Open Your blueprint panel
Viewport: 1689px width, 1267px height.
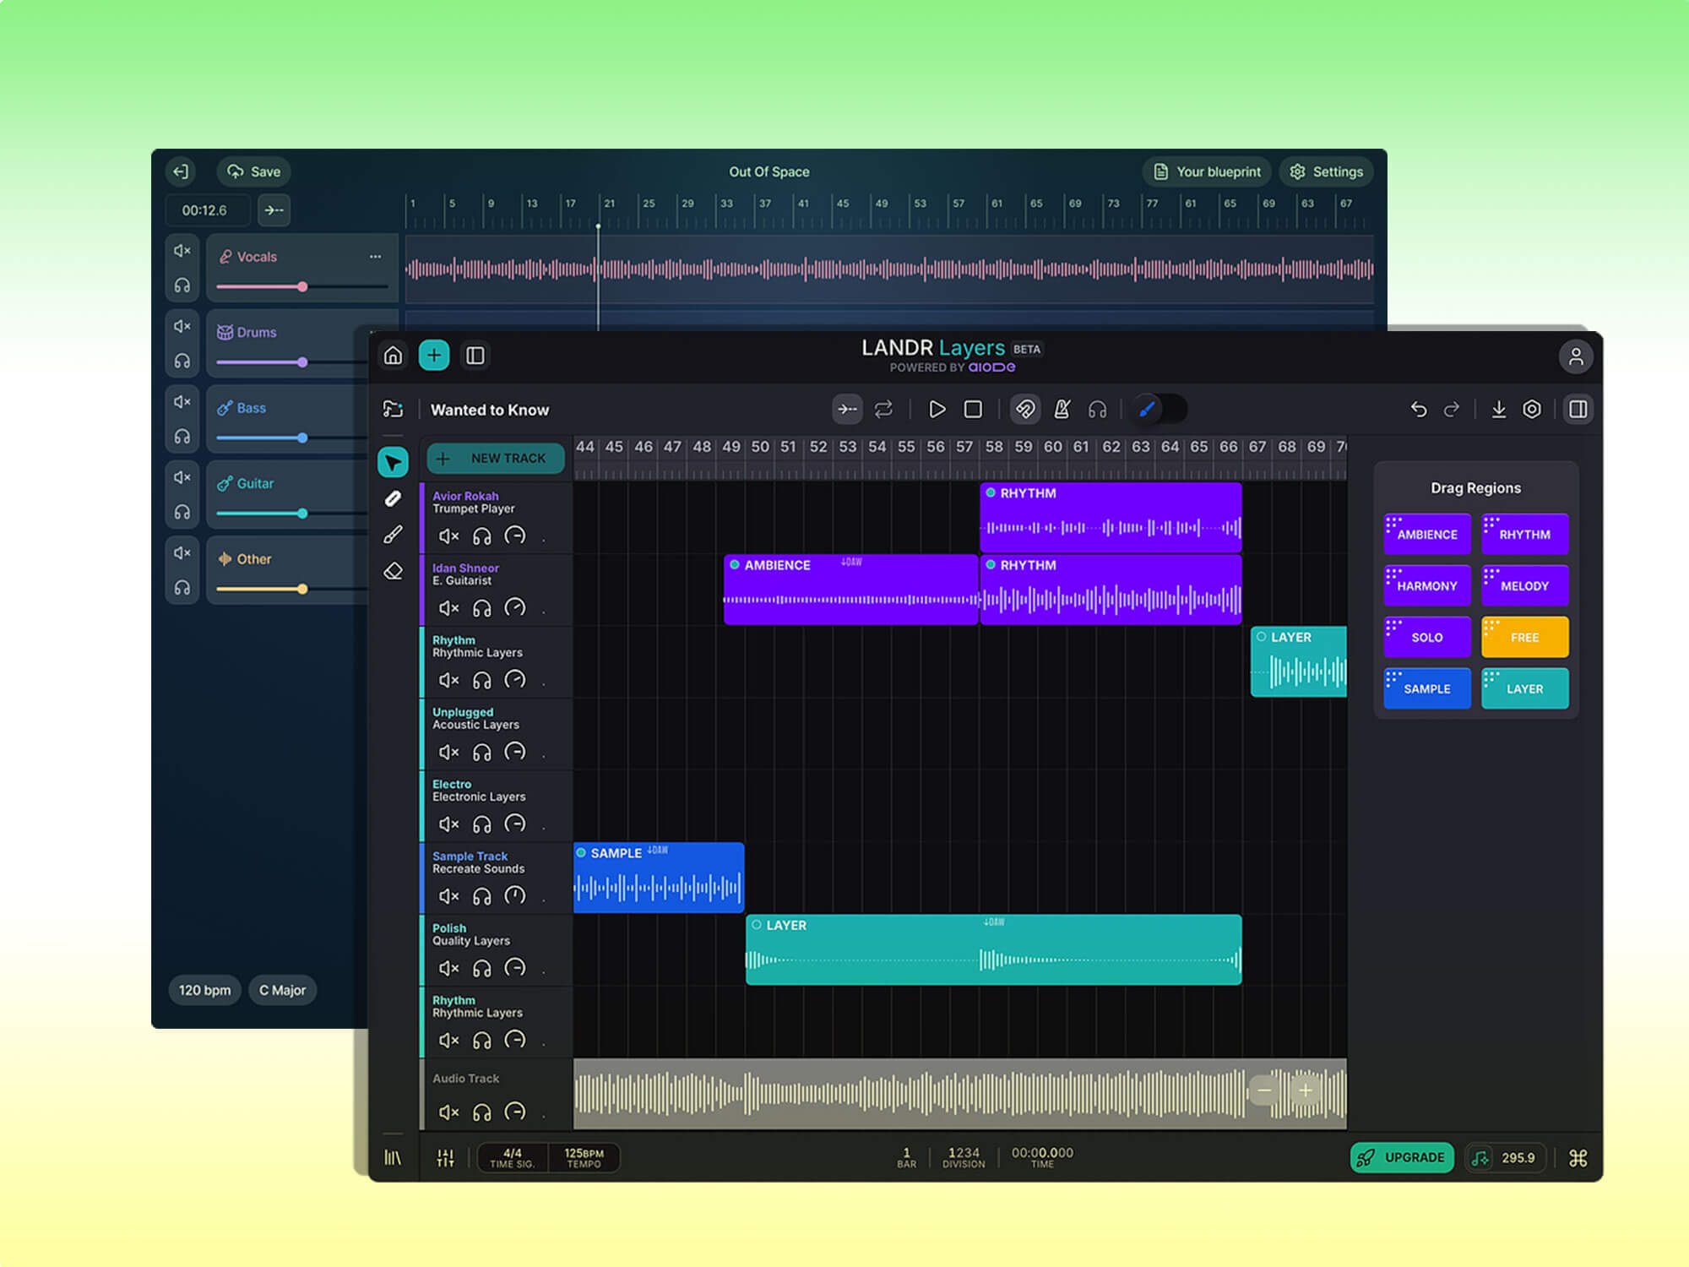(x=1206, y=171)
